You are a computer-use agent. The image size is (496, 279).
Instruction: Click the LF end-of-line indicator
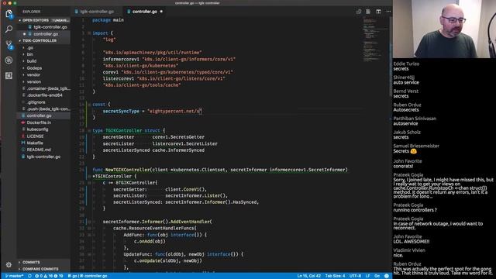point(367,276)
